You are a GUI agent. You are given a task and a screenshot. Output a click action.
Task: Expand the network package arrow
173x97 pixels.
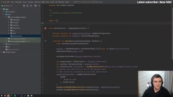point(8,25)
